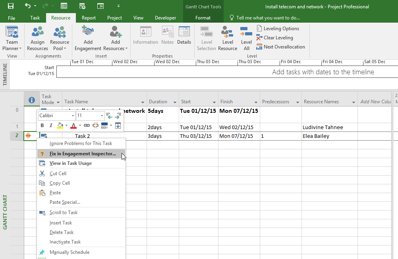Screen dimensions: 398x259
Task: Choose Fix in Engagement Inspector
Action: click(83, 154)
